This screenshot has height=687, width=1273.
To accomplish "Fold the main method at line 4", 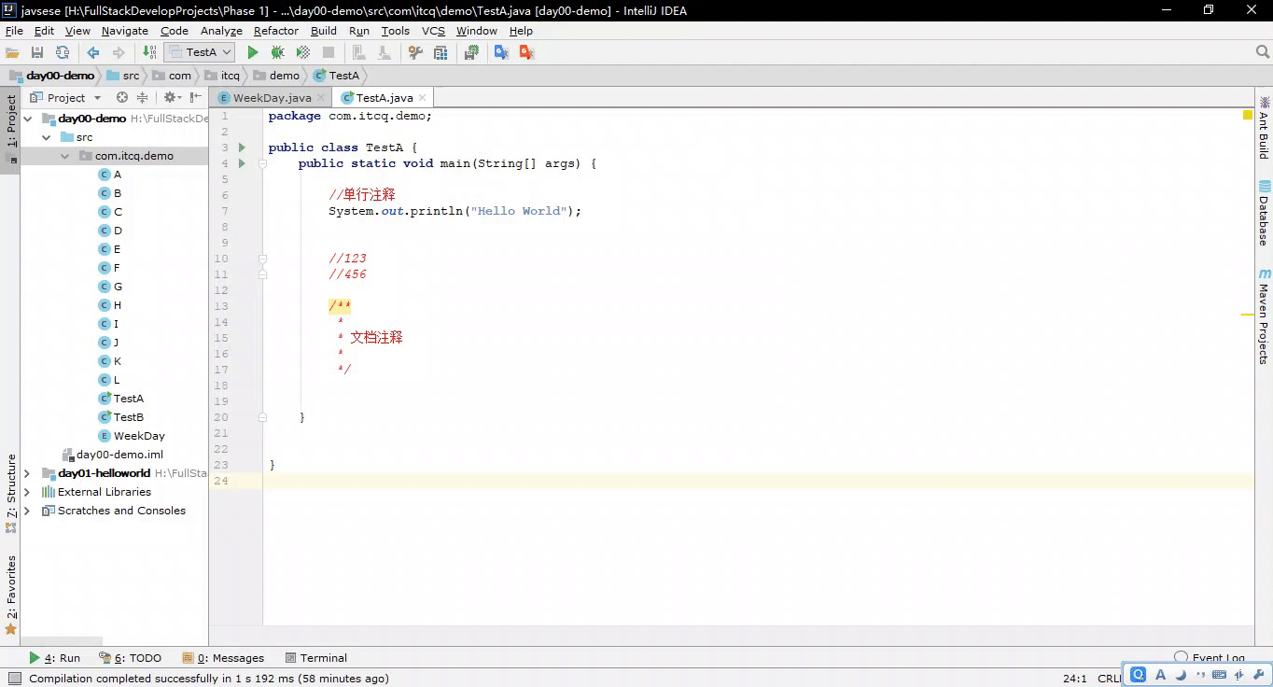I will click(263, 163).
